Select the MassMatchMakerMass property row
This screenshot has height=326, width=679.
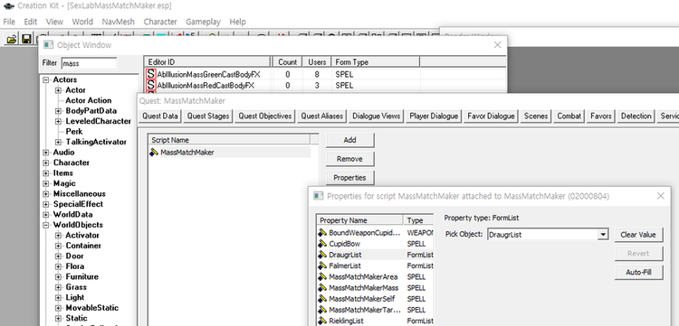click(x=375, y=288)
